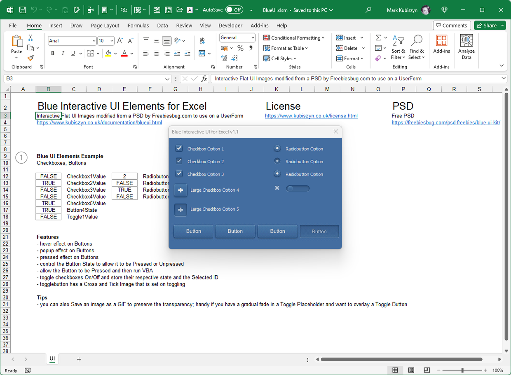This screenshot has width=511, height=375.
Task: Click the Search magnifier in title bar
Action: (368, 10)
